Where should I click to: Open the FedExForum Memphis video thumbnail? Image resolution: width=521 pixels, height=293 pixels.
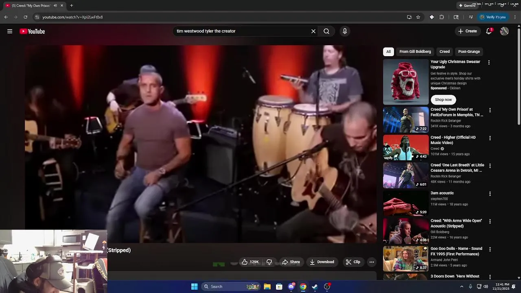(406, 120)
